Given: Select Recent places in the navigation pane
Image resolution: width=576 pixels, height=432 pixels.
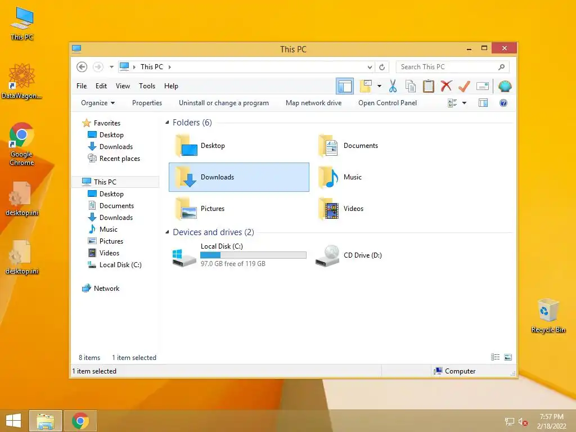Looking at the screenshot, I should [x=114, y=158].
